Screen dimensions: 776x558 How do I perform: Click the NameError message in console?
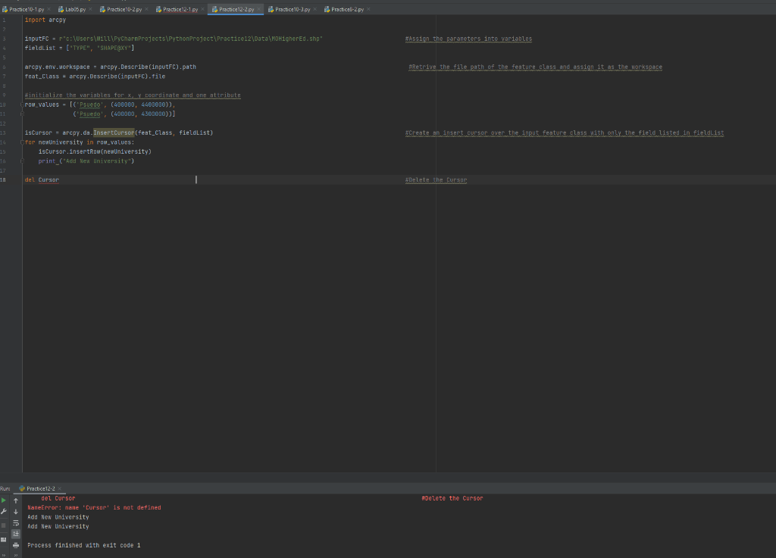point(94,507)
